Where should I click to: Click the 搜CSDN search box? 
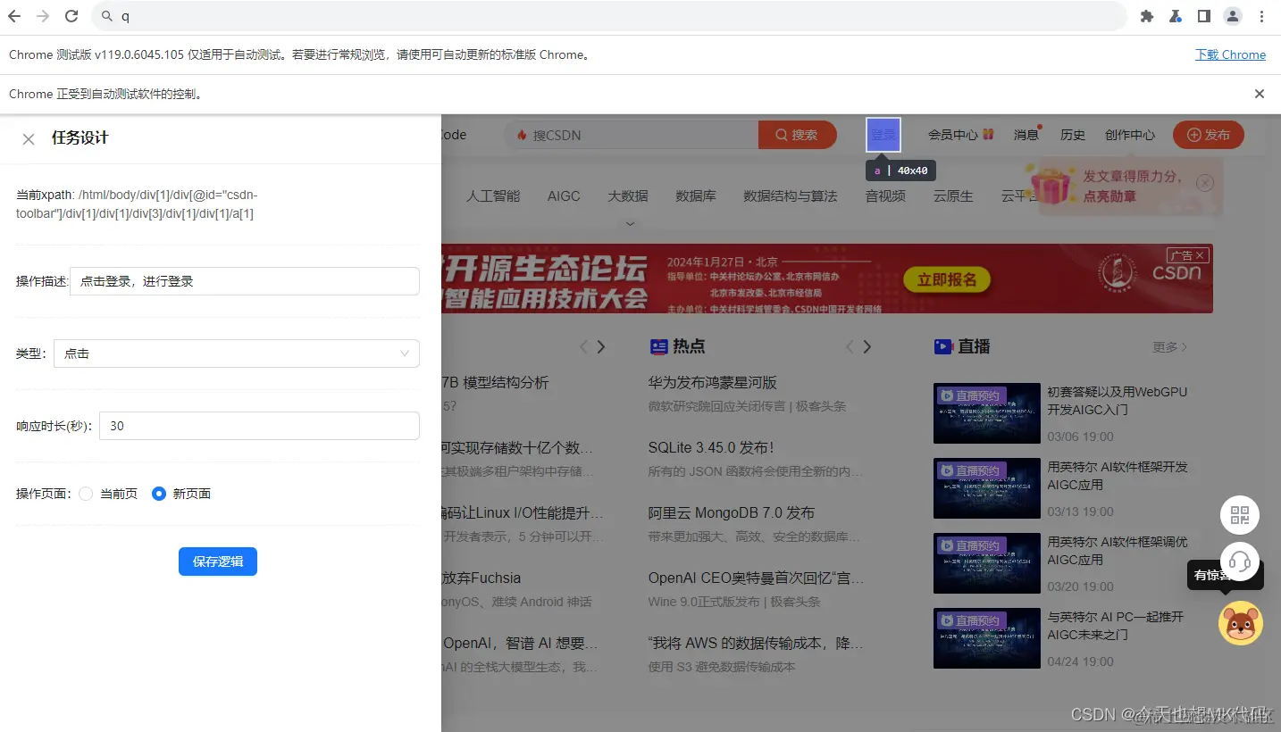pos(632,135)
